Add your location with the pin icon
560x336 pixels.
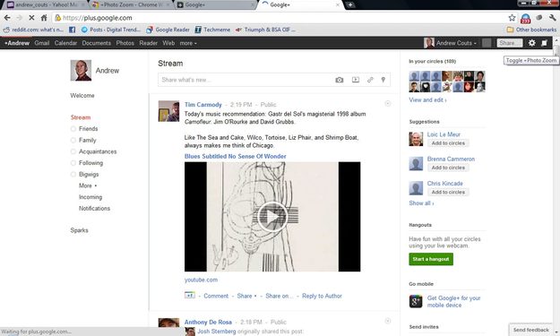pyautogui.click(x=383, y=80)
